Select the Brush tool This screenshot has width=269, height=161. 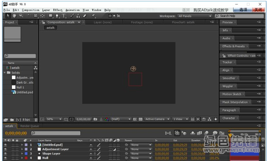click(x=72, y=16)
